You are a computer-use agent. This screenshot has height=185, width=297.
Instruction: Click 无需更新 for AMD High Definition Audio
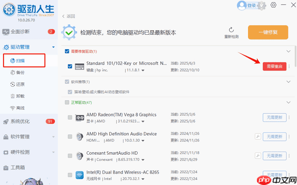tap(274, 136)
